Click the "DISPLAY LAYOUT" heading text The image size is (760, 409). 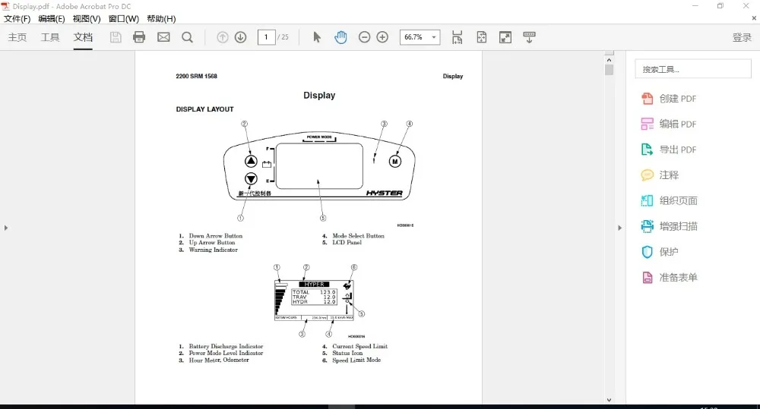tap(204, 109)
